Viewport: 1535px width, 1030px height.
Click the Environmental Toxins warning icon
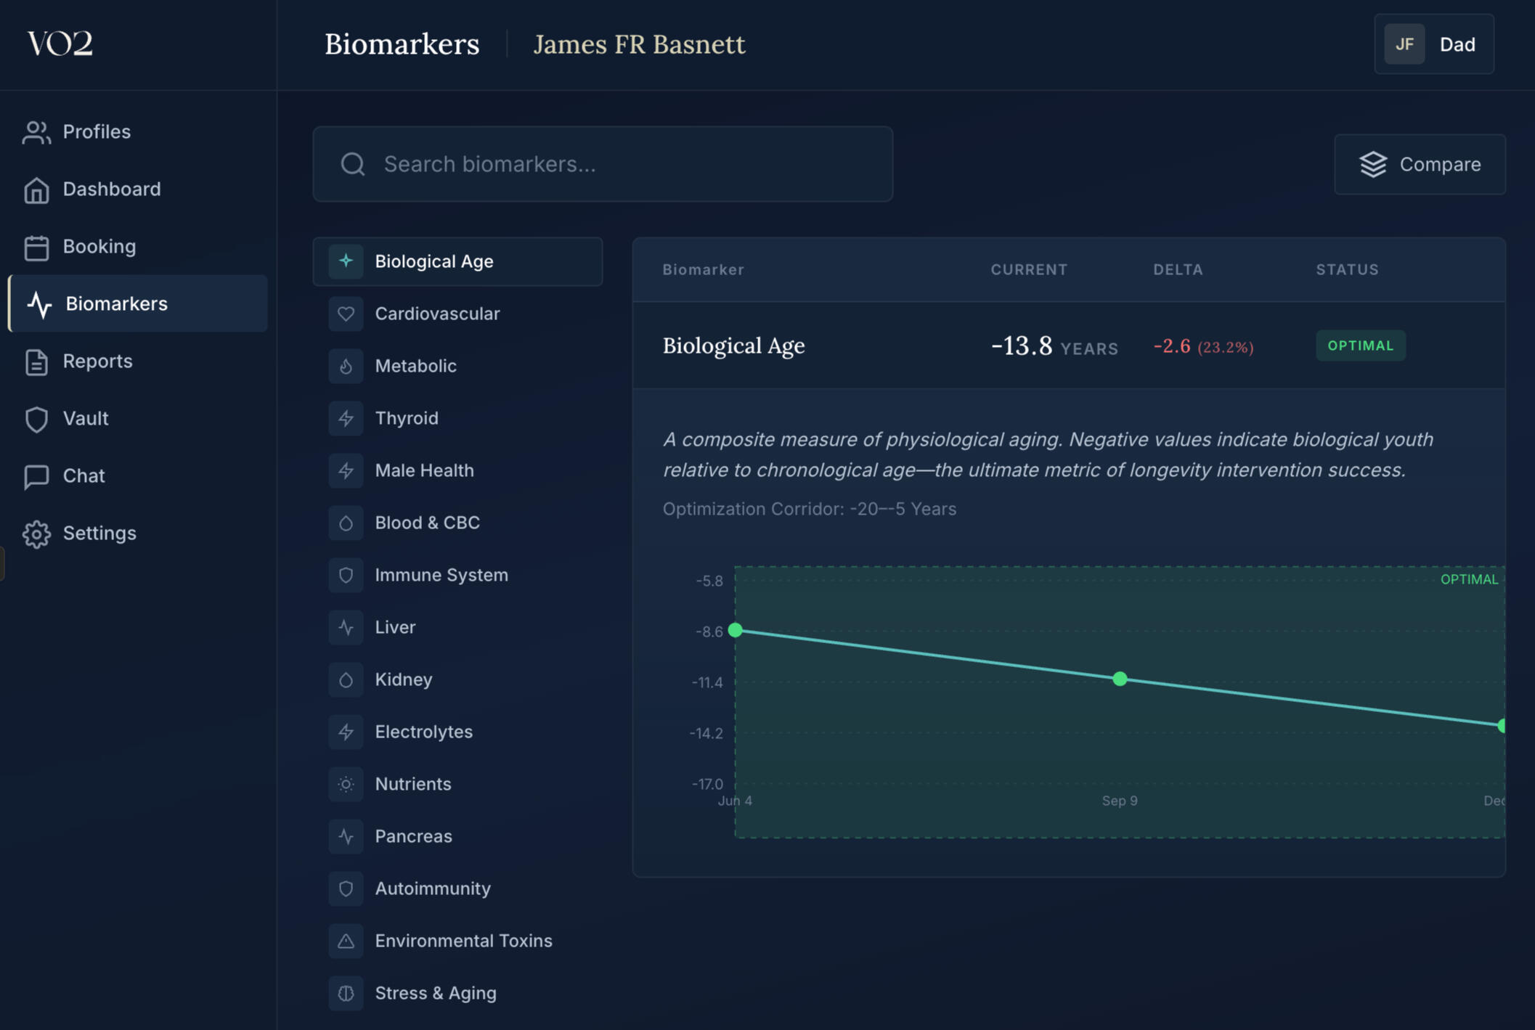pos(346,941)
